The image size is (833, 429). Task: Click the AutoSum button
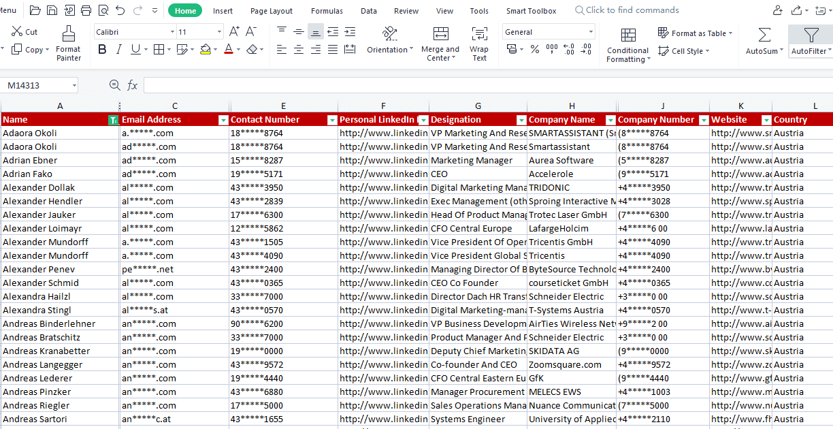point(764,42)
